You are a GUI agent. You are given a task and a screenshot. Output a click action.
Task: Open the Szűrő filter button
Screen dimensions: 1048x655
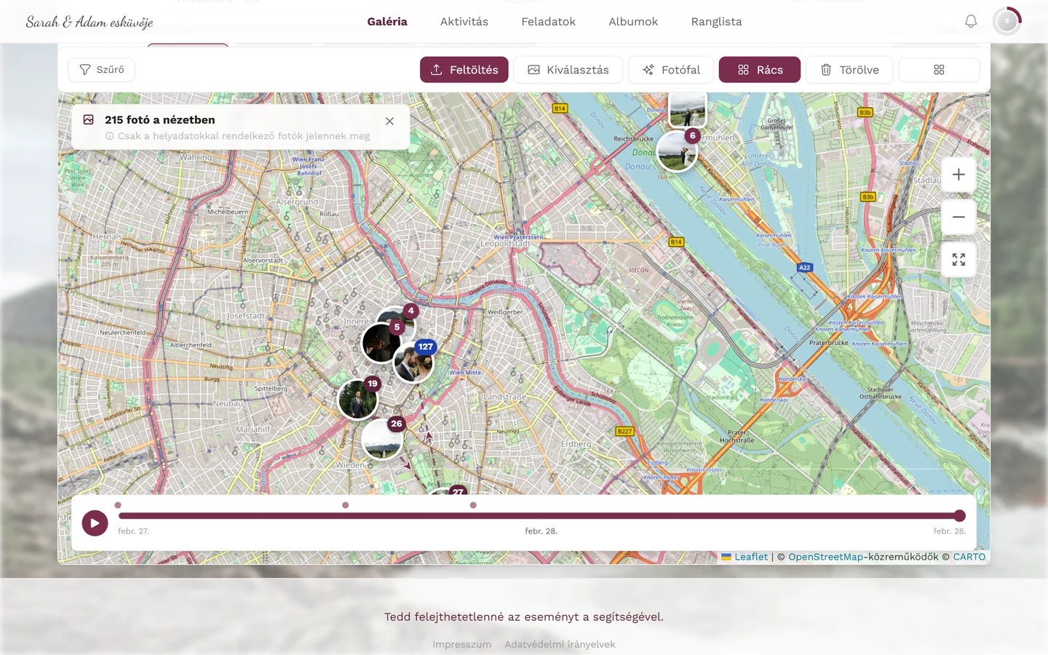click(x=101, y=70)
